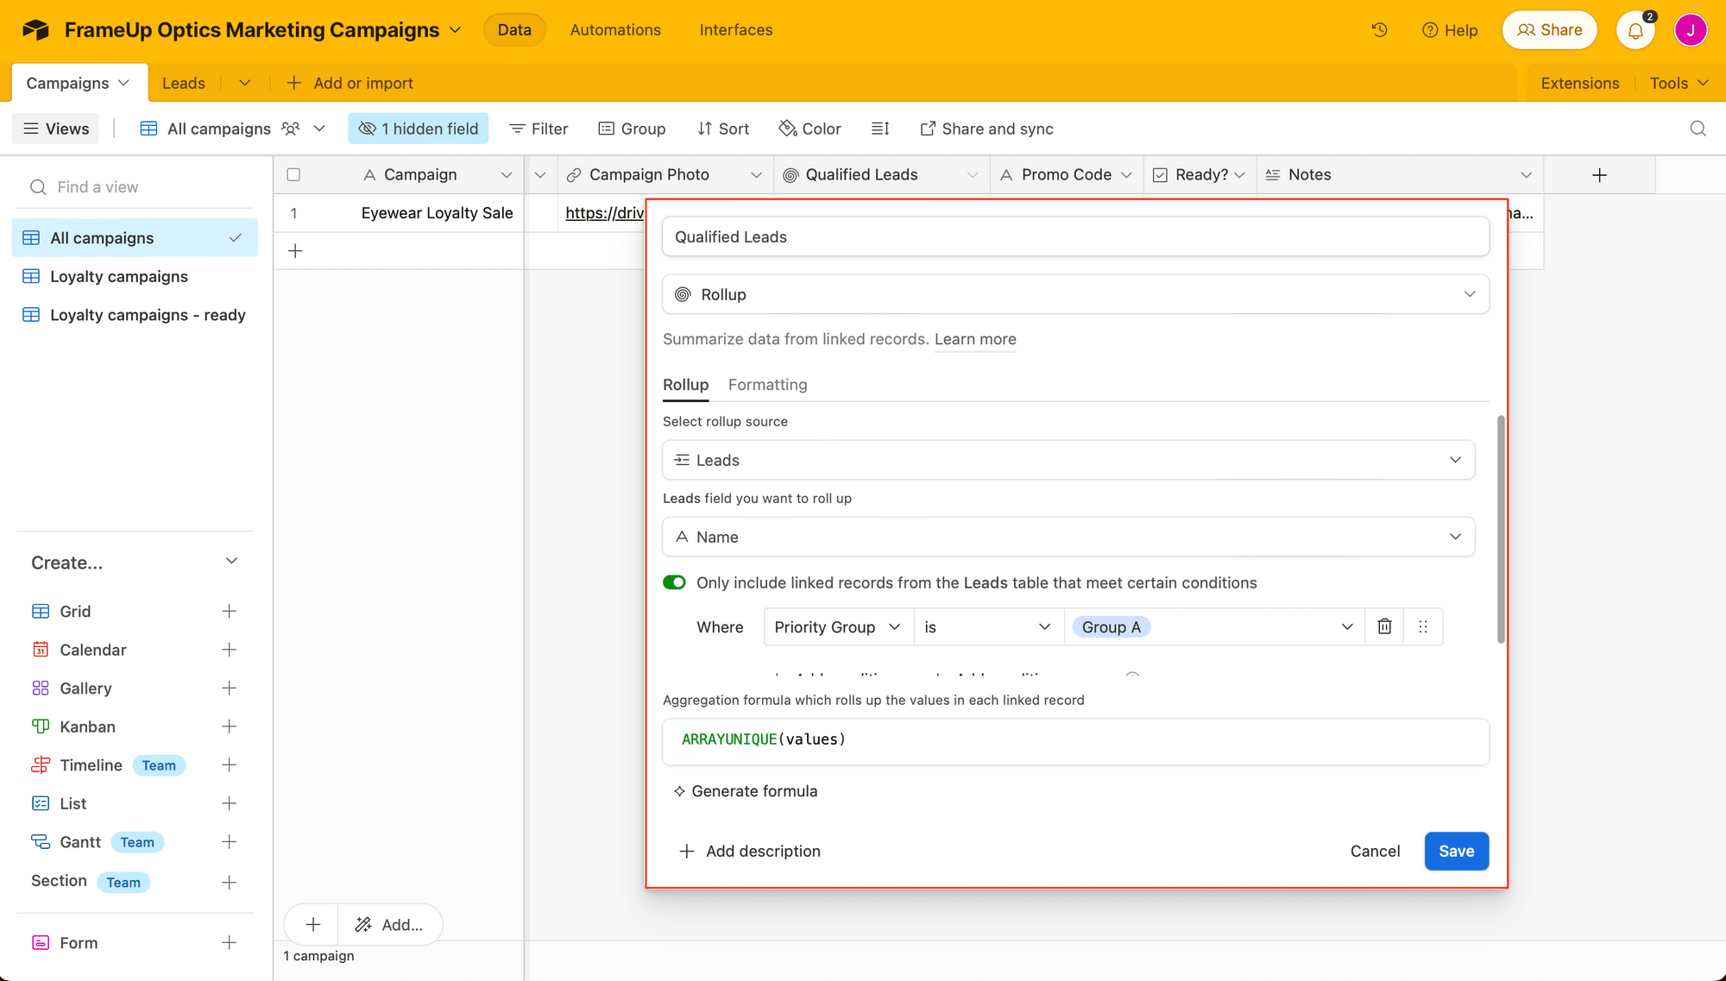This screenshot has height=981, width=1726.
Task: Show the 1 hidden field
Action: tap(418, 128)
